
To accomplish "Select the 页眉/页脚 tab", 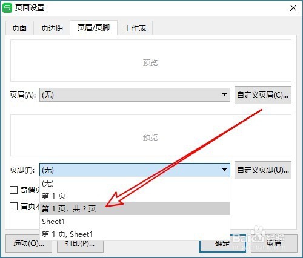I will (x=93, y=28).
